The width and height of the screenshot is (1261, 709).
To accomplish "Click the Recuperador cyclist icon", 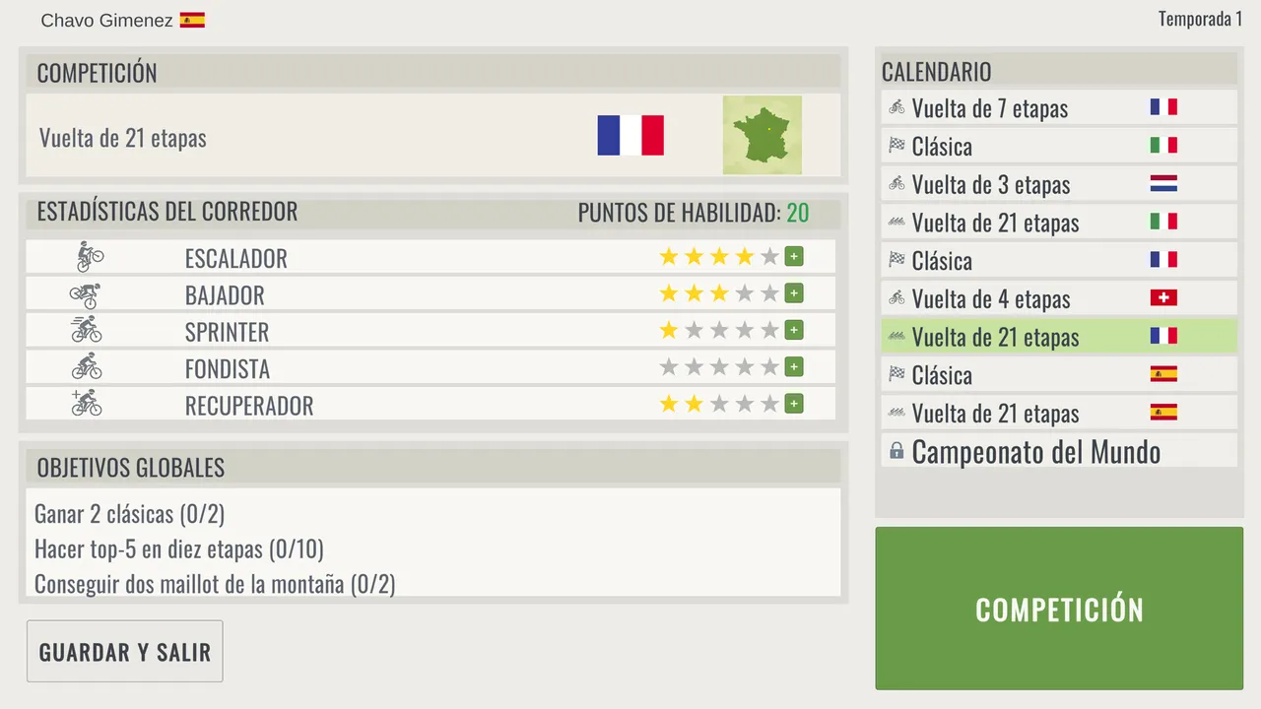I will (x=87, y=403).
